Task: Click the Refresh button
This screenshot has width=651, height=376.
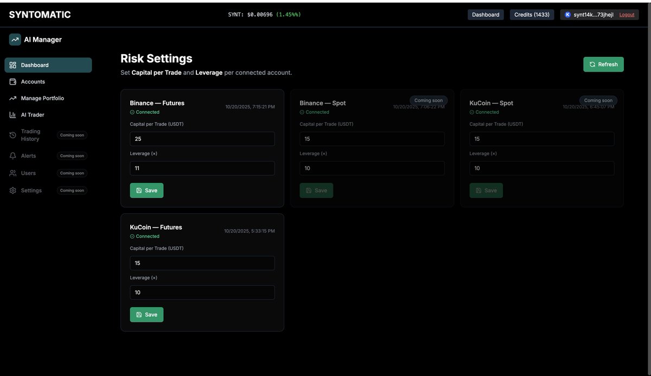Action: [603, 64]
